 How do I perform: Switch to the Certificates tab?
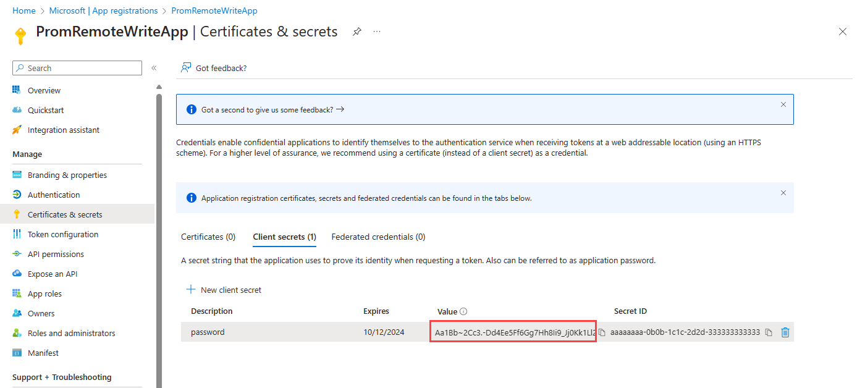pyautogui.click(x=208, y=237)
